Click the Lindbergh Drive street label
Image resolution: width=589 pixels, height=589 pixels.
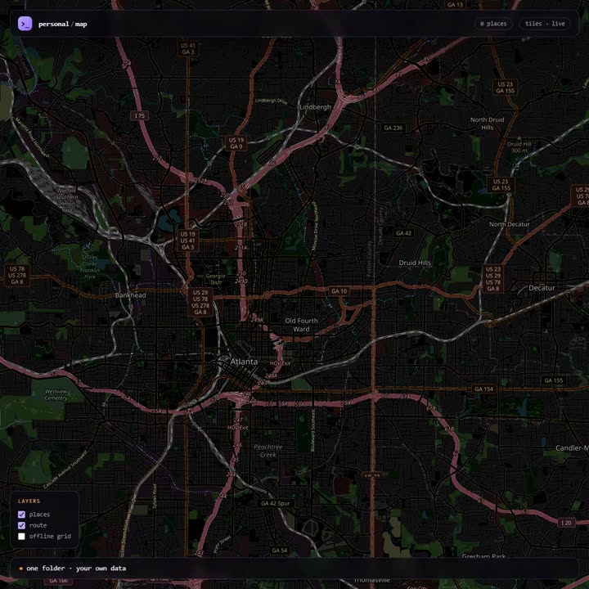(271, 101)
